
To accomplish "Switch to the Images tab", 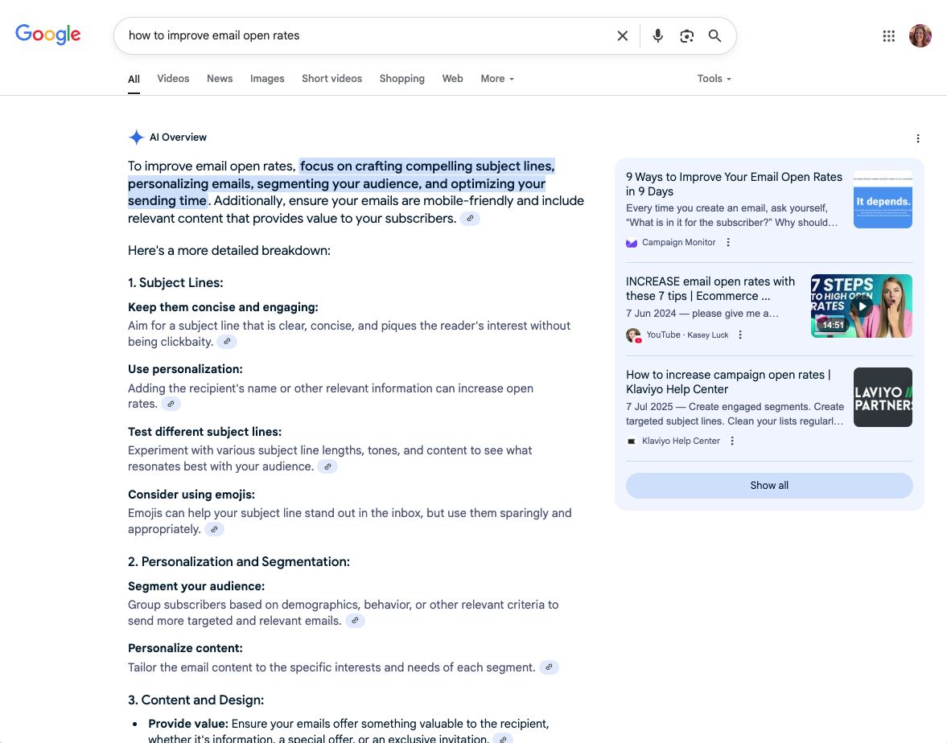I will (x=267, y=79).
